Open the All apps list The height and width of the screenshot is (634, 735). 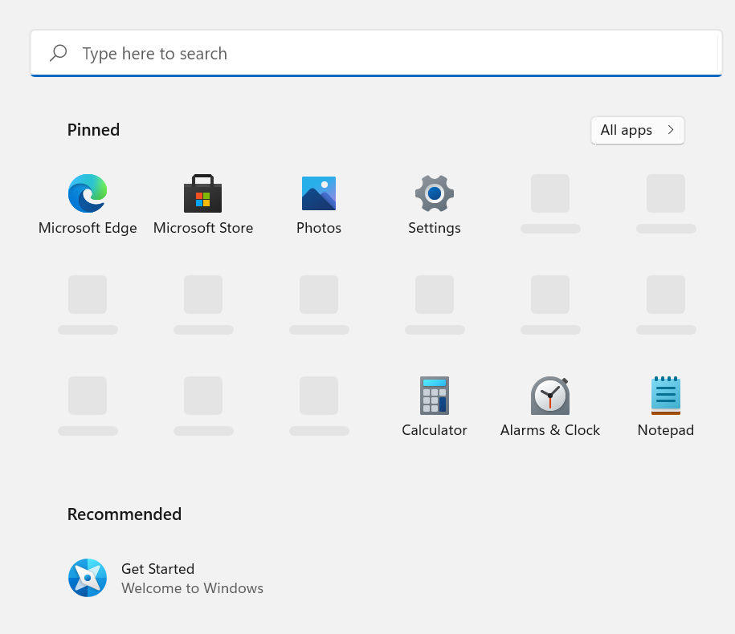pyautogui.click(x=638, y=130)
